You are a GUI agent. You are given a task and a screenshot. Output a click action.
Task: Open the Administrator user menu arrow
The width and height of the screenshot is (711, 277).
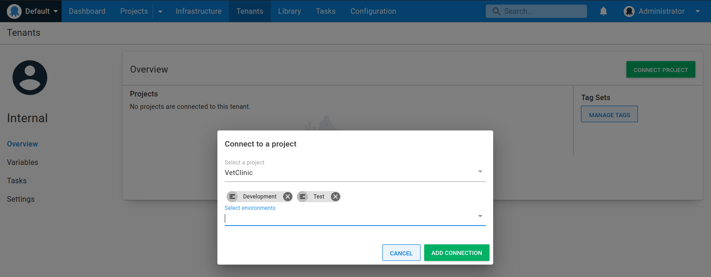[x=698, y=11]
